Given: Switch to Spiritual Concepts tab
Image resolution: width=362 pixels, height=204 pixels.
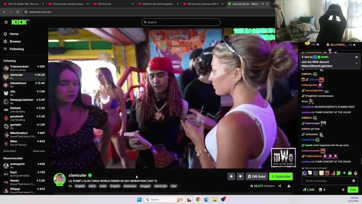Looking at the screenshot, I should click(x=68, y=4).
